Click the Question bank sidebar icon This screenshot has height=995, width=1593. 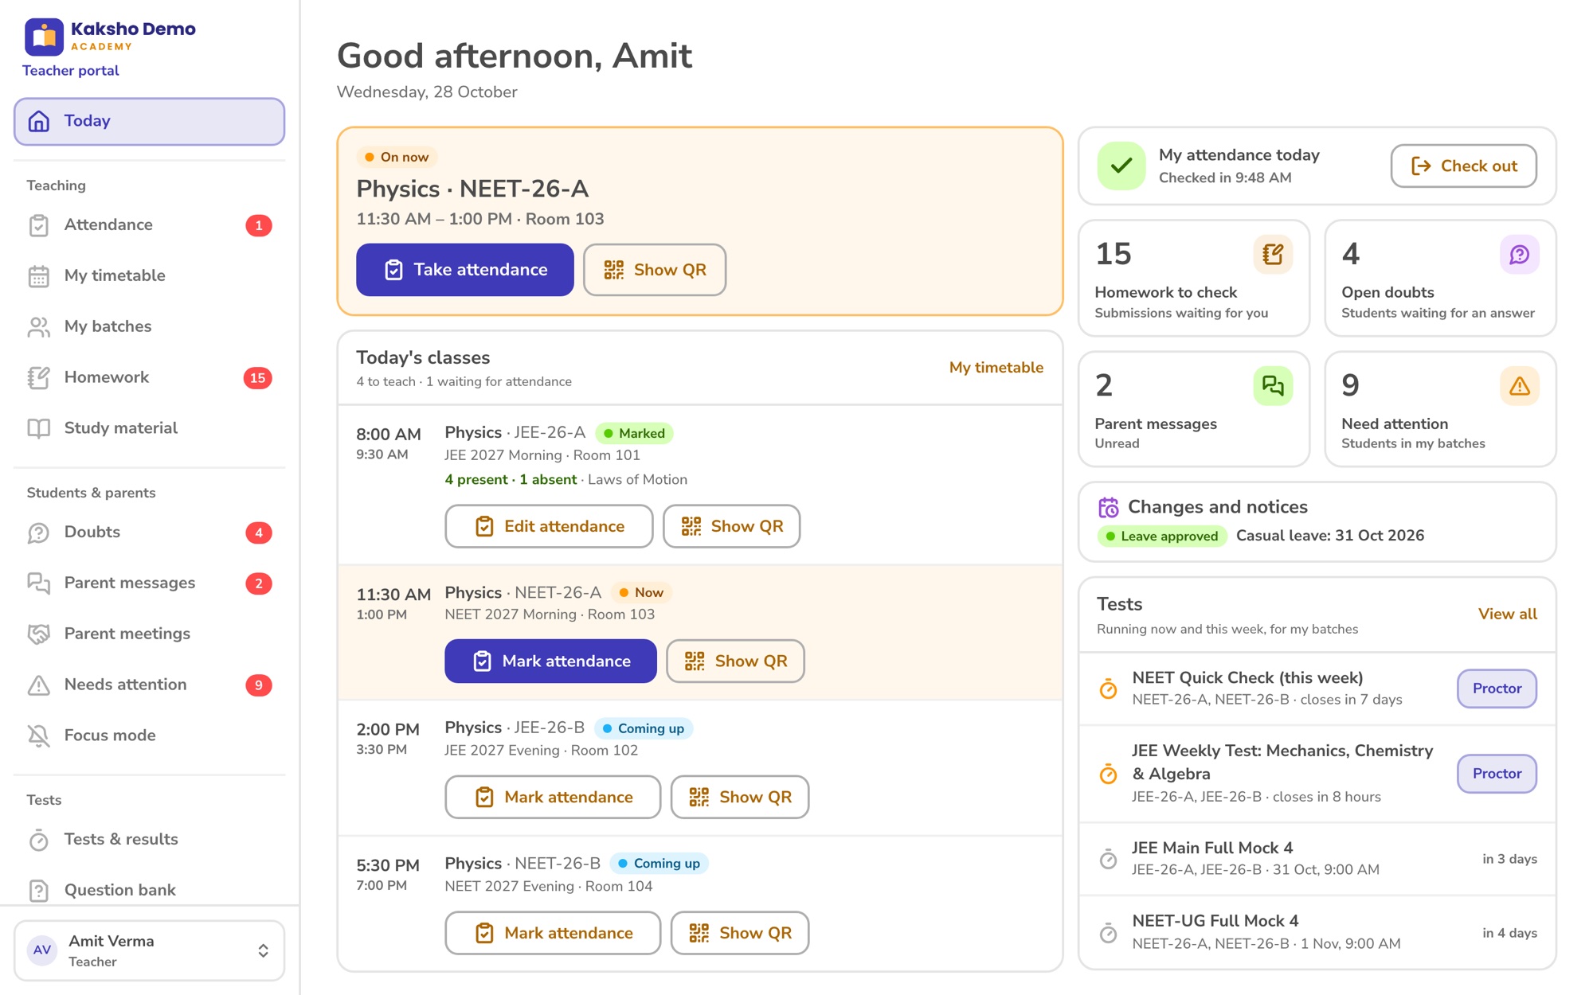tap(38, 890)
